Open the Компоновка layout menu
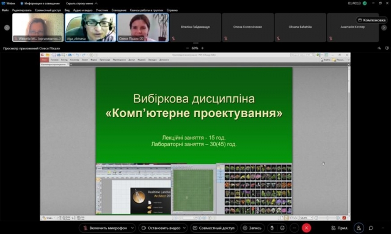 pyautogui.click(x=372, y=20)
